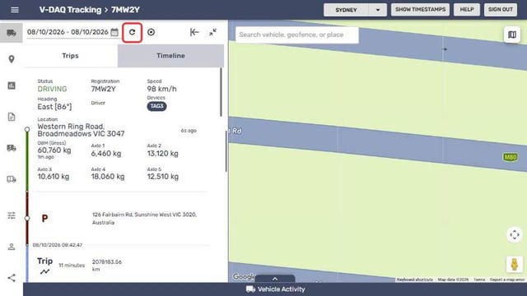Open the user profile sidebar icon

(x=12, y=247)
